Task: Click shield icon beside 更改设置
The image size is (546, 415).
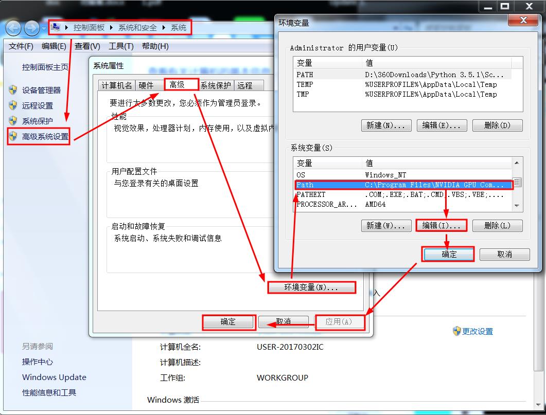Action: (x=456, y=331)
